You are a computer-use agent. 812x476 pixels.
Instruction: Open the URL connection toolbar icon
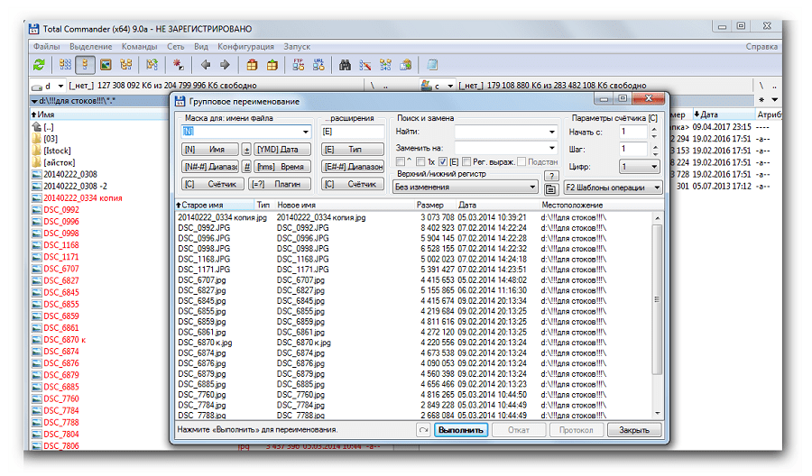click(x=318, y=65)
